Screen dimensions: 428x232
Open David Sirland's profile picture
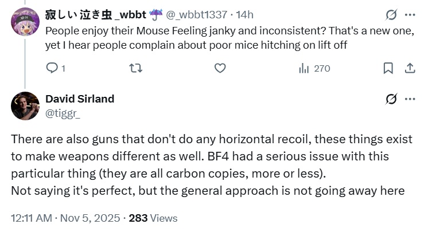pos(25,105)
